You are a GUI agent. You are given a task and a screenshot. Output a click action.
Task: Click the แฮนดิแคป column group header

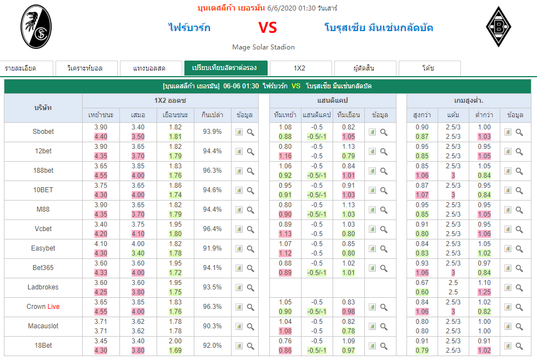pyautogui.click(x=333, y=101)
